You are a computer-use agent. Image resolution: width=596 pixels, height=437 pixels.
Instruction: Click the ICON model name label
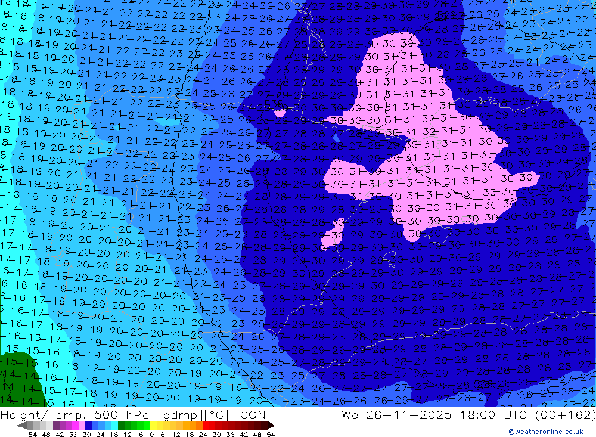(x=251, y=414)
